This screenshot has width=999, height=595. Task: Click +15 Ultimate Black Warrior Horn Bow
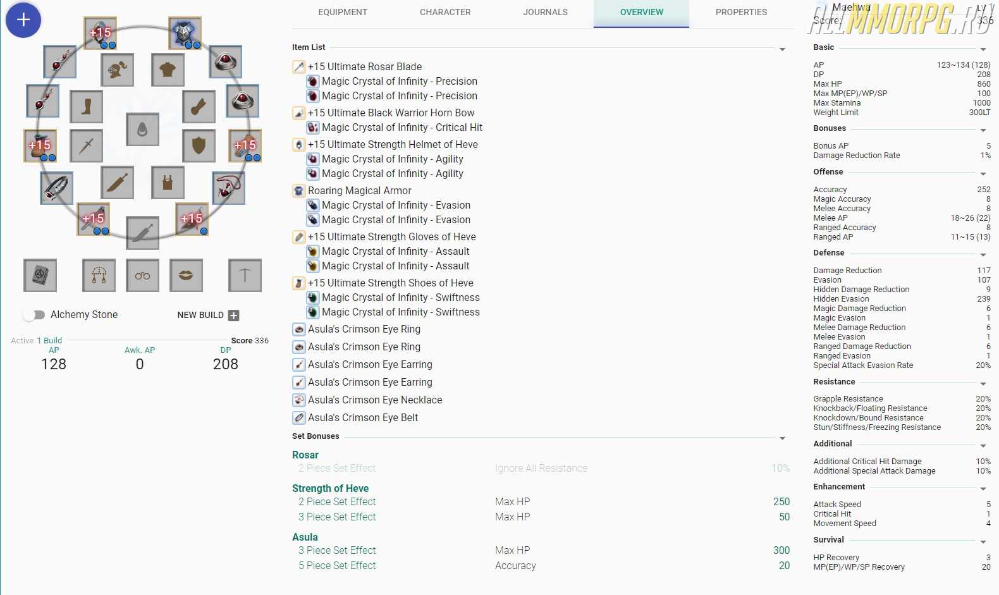click(x=391, y=113)
